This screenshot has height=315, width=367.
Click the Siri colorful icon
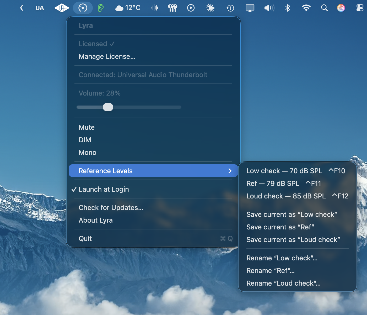[x=341, y=8]
